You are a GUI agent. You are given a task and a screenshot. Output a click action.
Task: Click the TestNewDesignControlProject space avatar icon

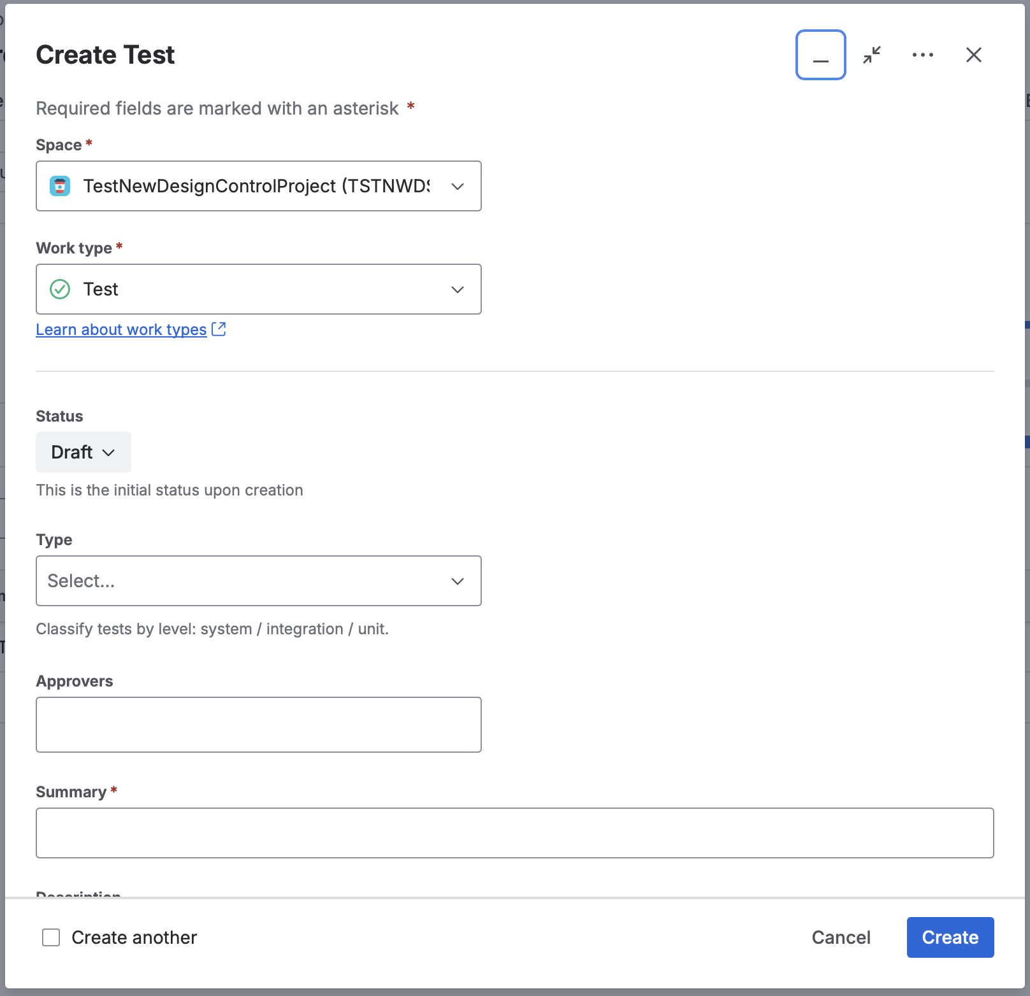[60, 186]
